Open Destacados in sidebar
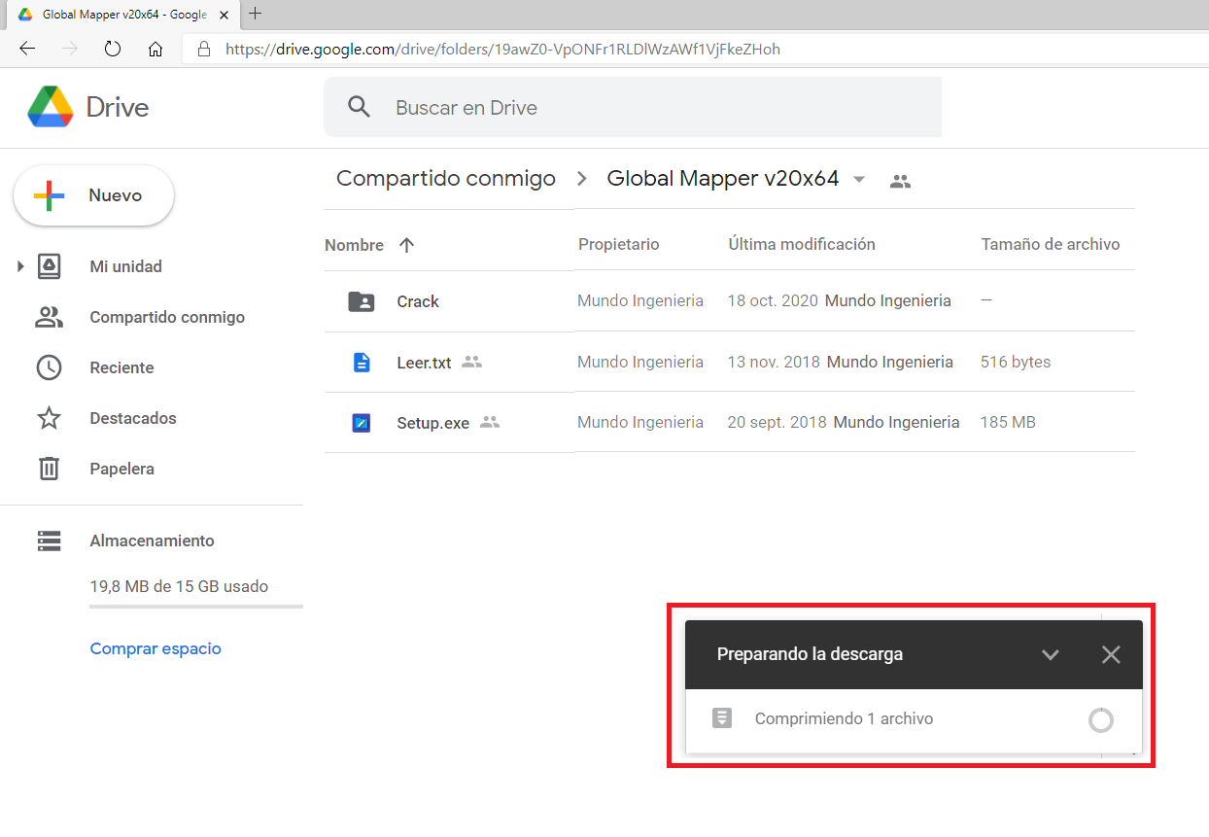 coord(133,418)
